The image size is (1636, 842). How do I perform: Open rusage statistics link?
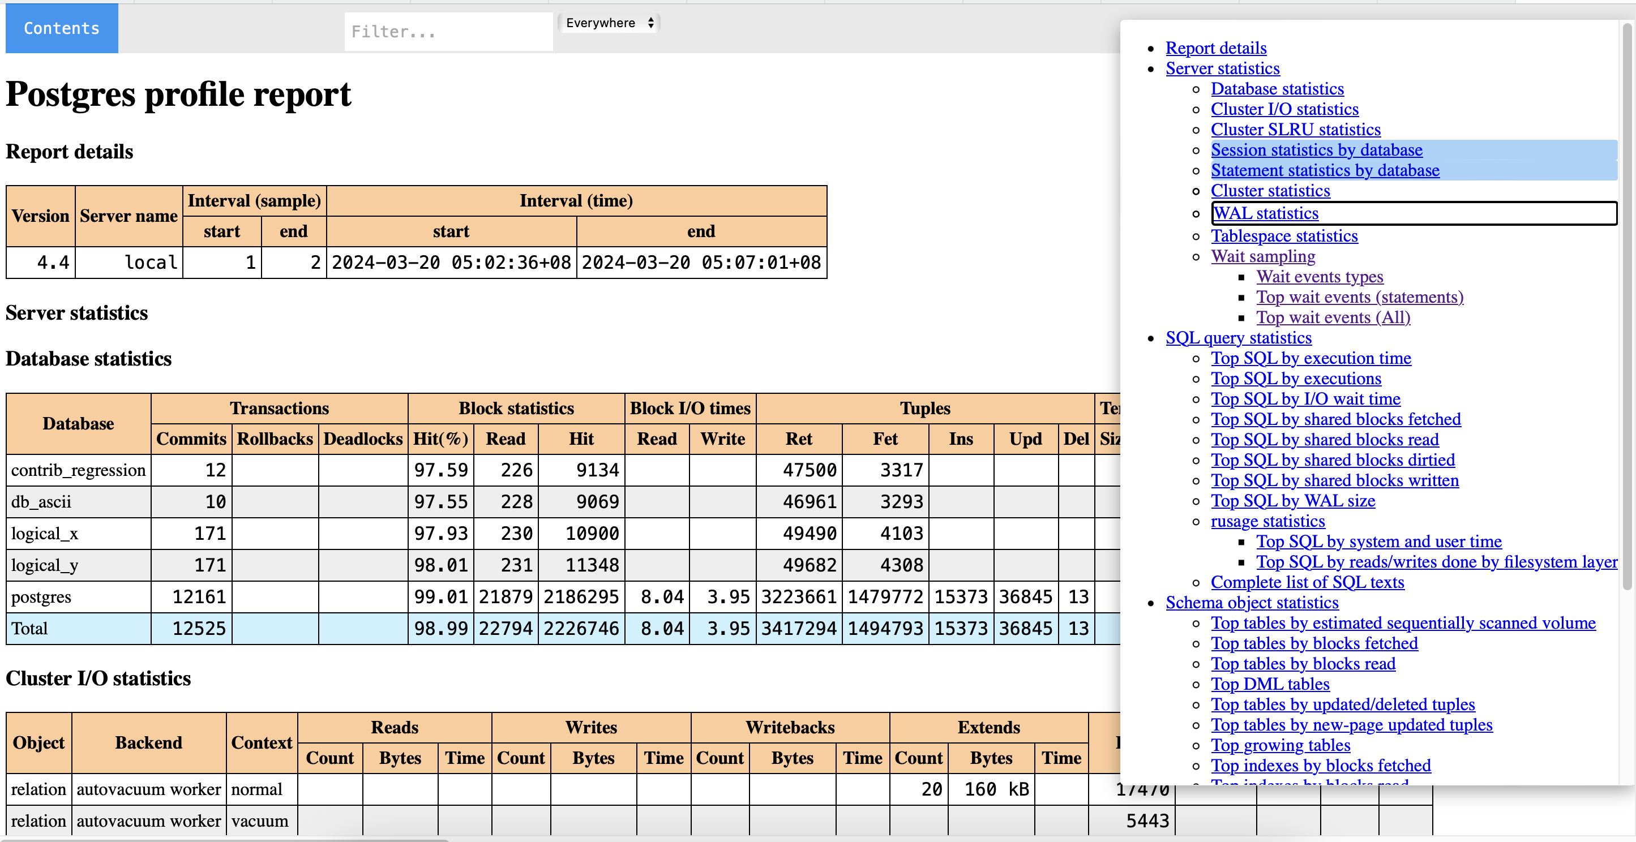pyautogui.click(x=1267, y=521)
